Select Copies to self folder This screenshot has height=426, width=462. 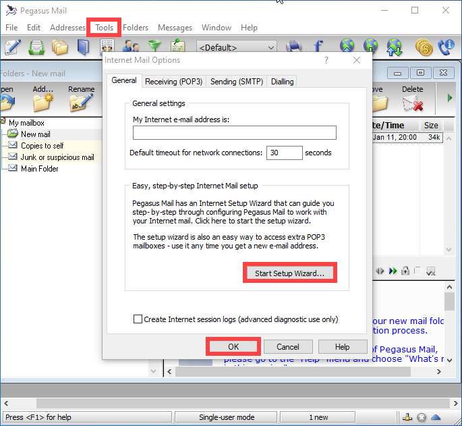pos(42,146)
